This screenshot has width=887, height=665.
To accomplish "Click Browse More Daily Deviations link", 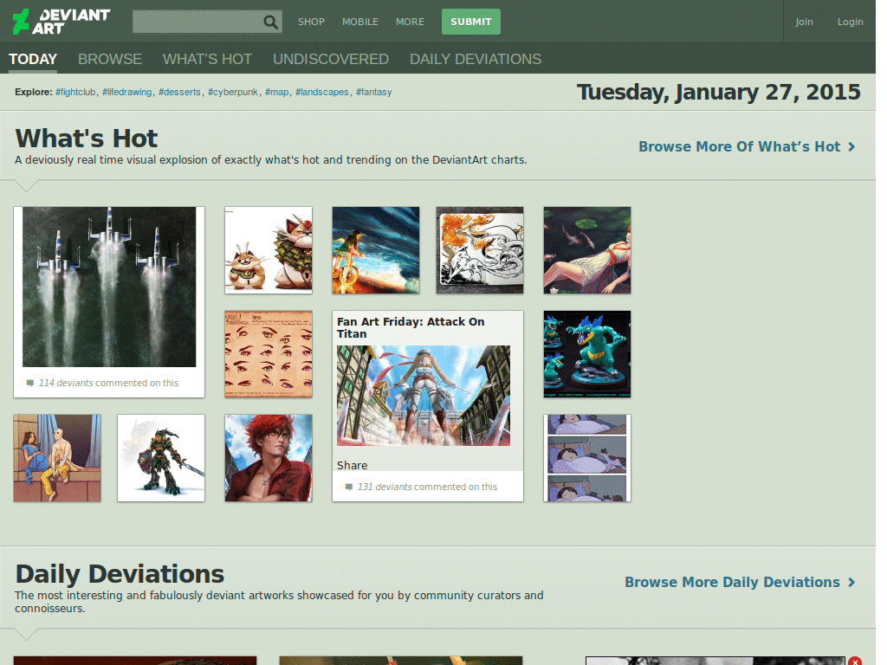I will click(x=732, y=582).
